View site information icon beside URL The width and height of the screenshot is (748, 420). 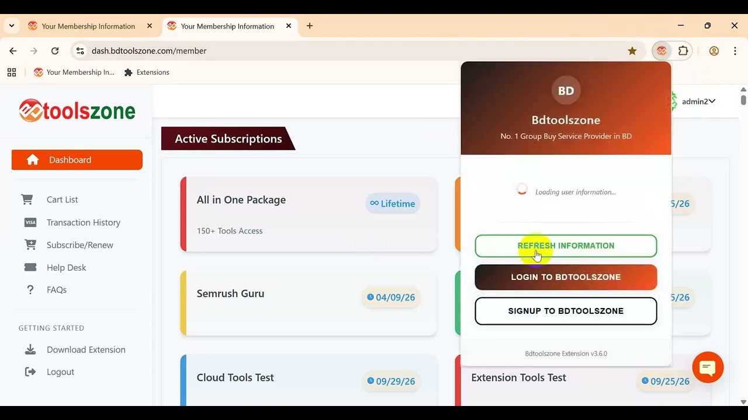pos(81,51)
